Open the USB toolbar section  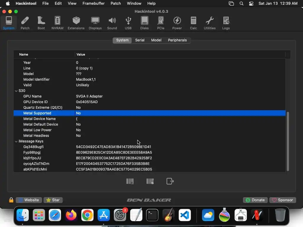pos(128,23)
